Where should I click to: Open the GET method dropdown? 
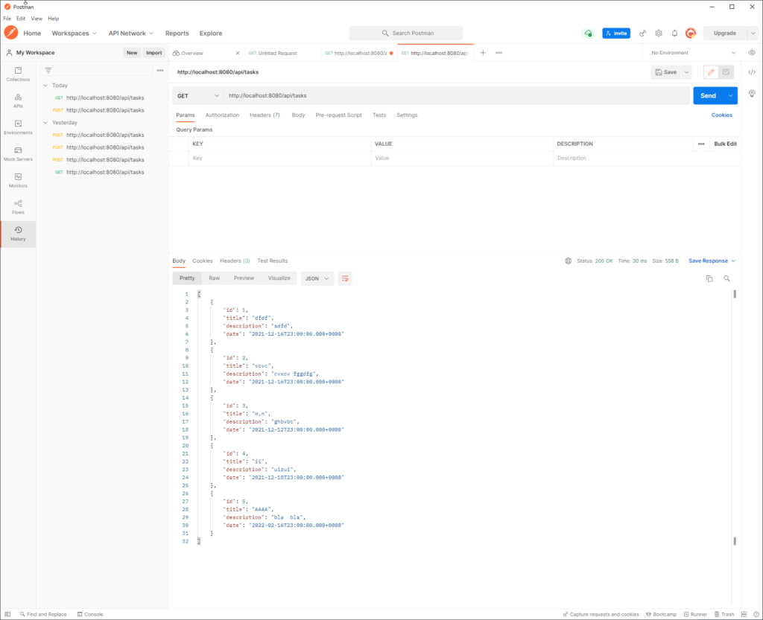coord(197,96)
